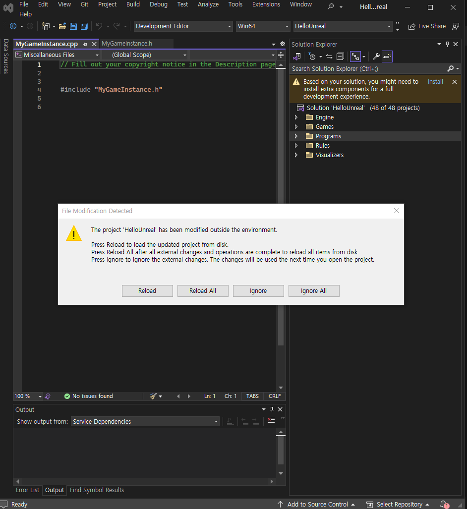
Task: Open the Development Editor configuration dropdown
Action: [183, 26]
